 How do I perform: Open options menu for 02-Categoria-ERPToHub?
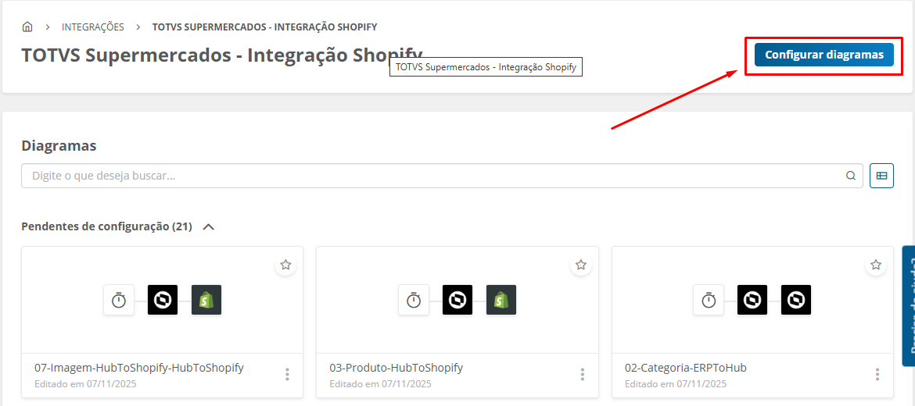(877, 375)
